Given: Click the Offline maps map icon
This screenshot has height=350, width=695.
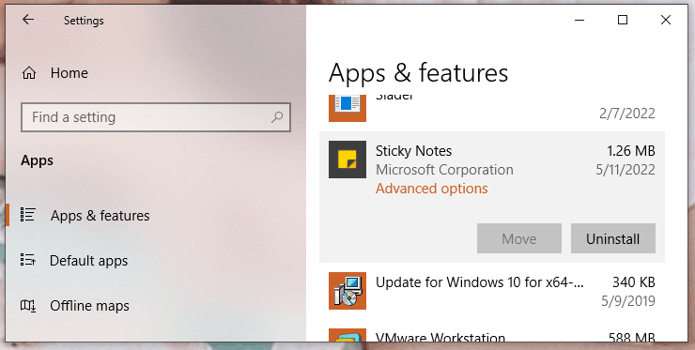Looking at the screenshot, I should point(28,305).
